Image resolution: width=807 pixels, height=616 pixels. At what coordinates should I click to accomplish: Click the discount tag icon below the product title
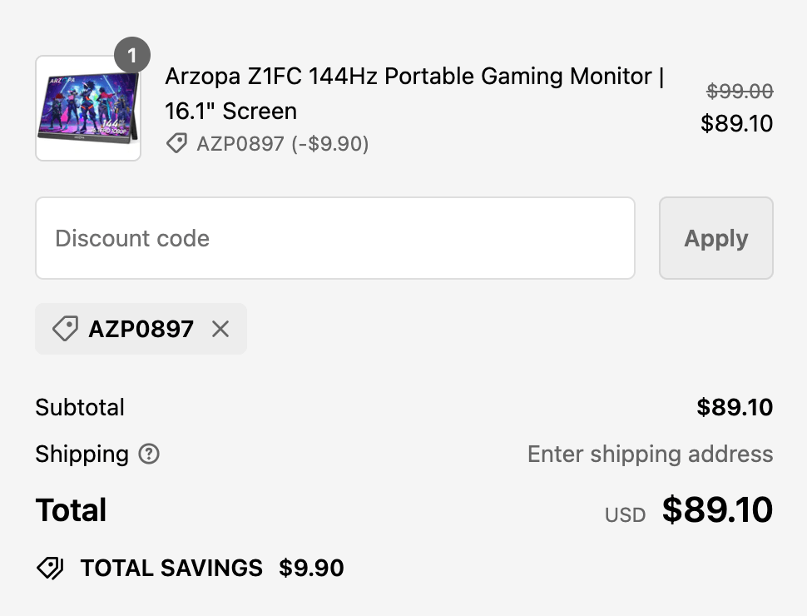(176, 143)
